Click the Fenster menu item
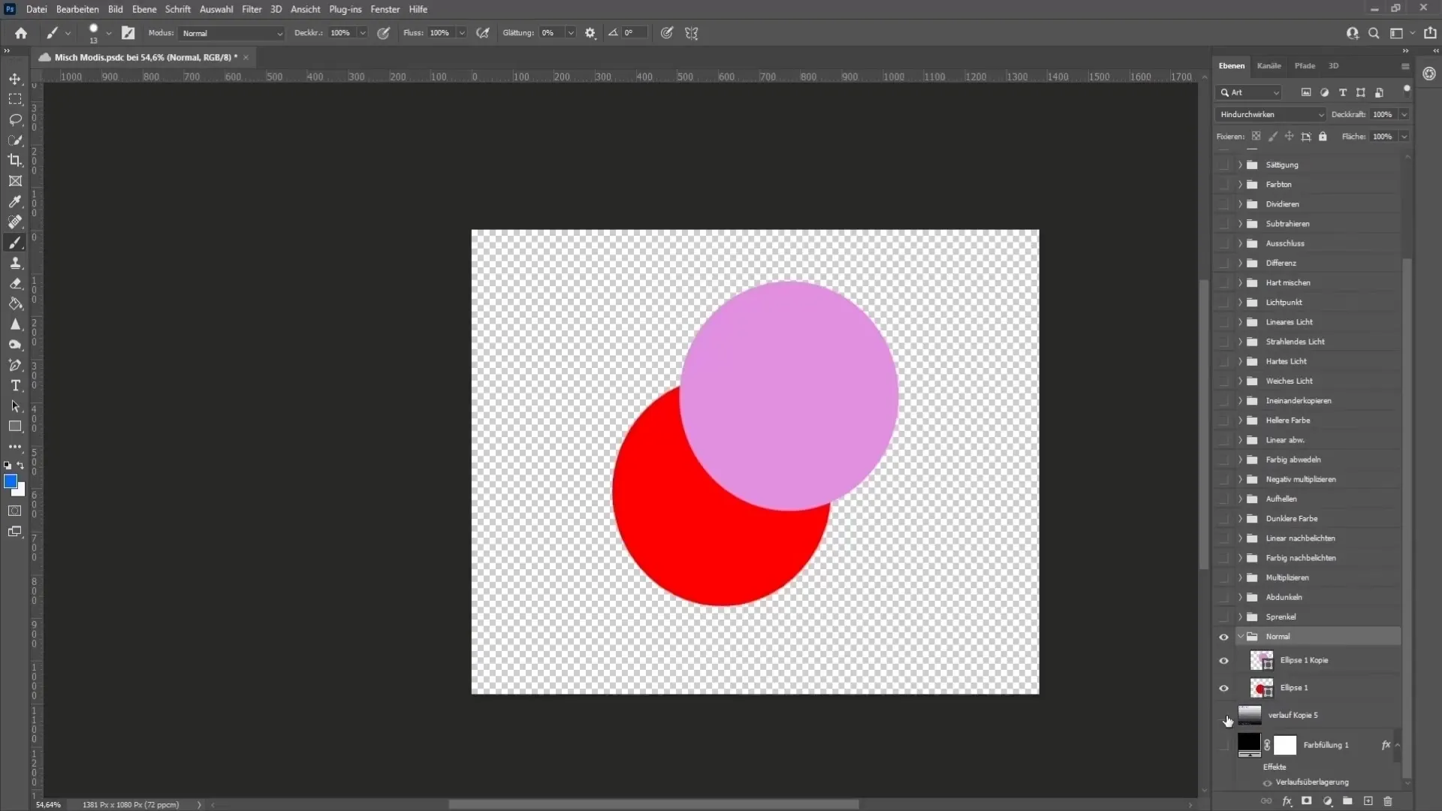The width and height of the screenshot is (1442, 811). coord(385,9)
